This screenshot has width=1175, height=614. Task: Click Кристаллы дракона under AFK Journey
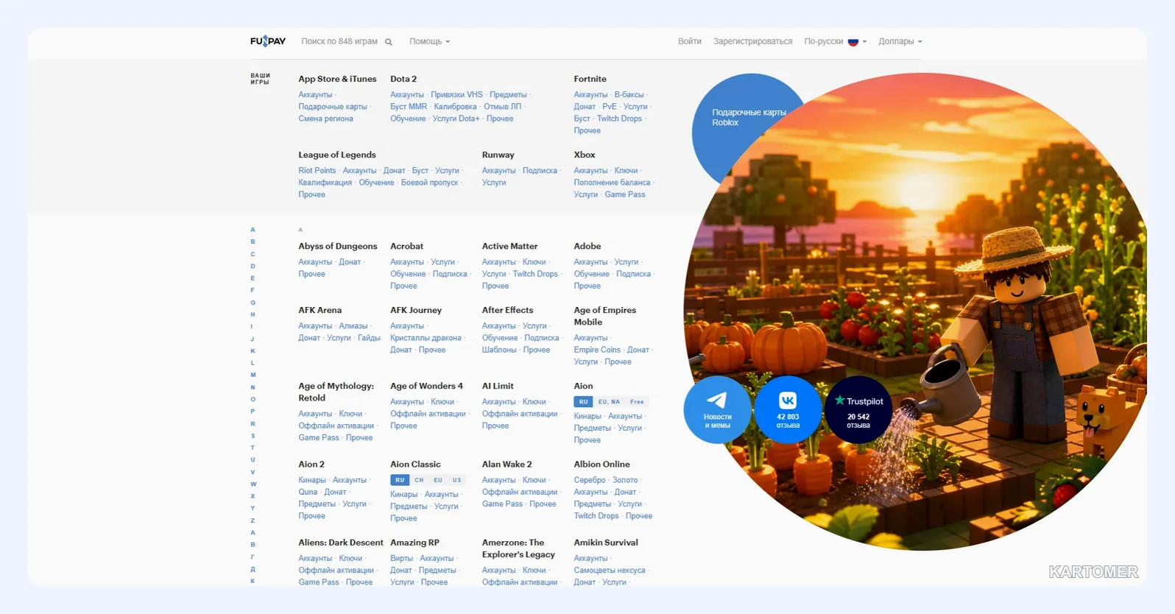pos(426,338)
